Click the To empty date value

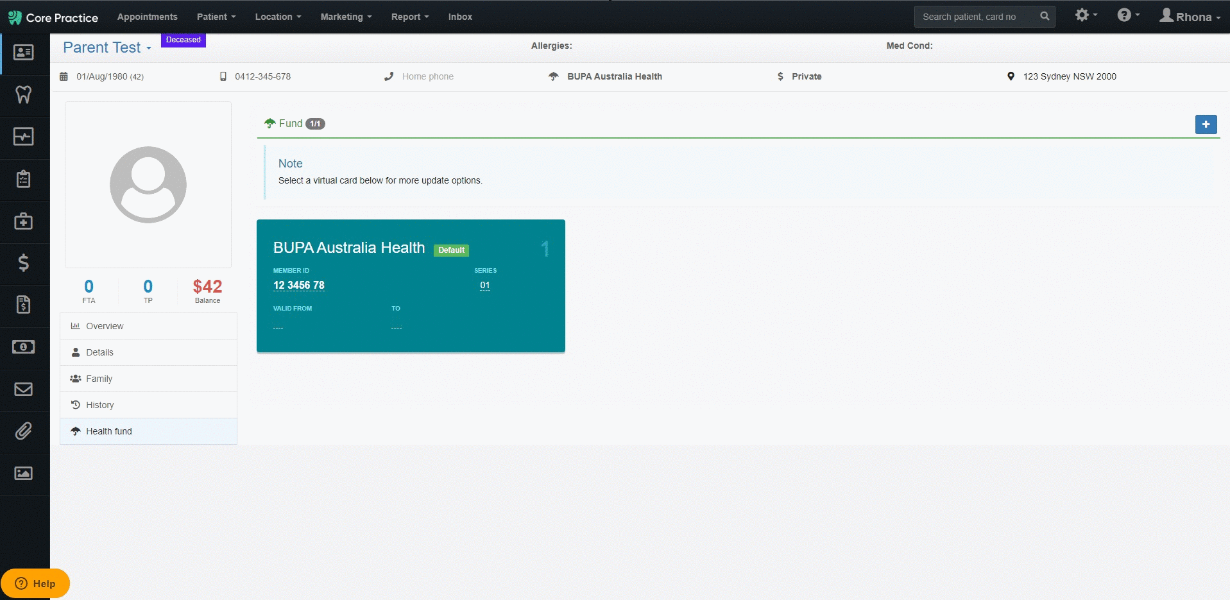pyautogui.click(x=397, y=328)
